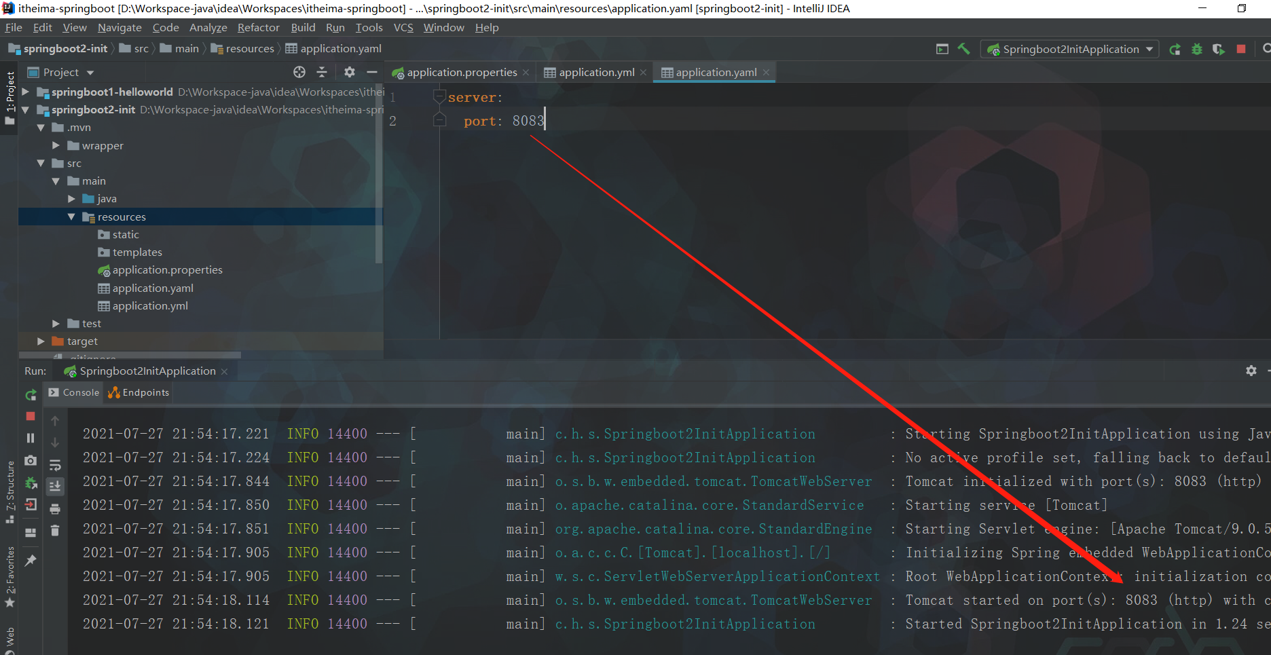Open Project panel settings gear
Viewport: 1271px width, 655px height.
350,72
